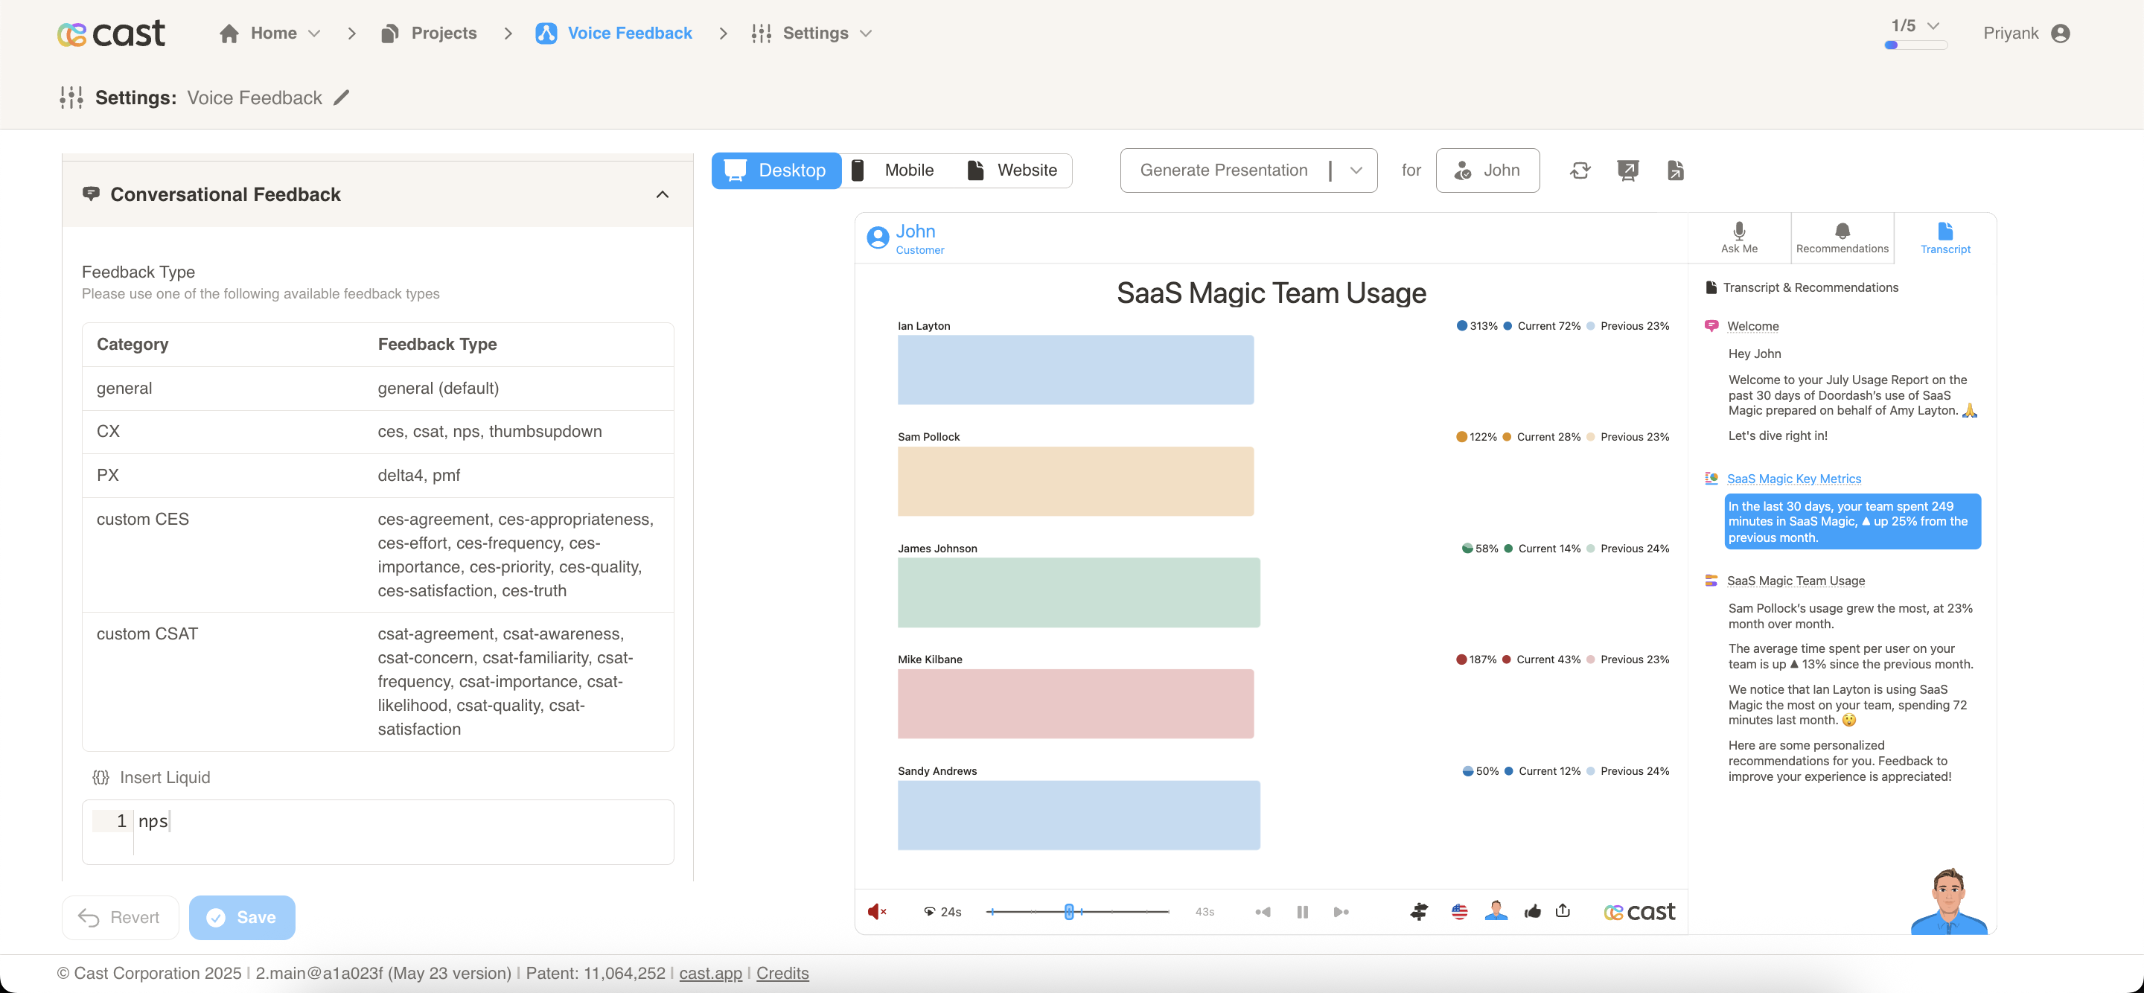The image size is (2144, 993).
Task: Open the Ask Me tab
Action: [x=1739, y=238]
